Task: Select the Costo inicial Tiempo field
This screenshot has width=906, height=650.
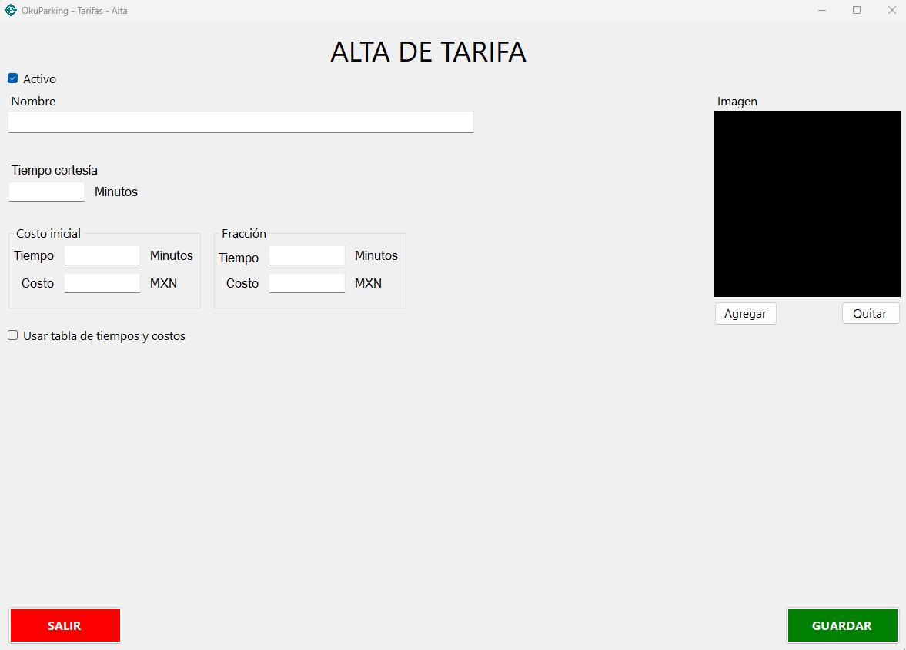Action: tap(102, 255)
